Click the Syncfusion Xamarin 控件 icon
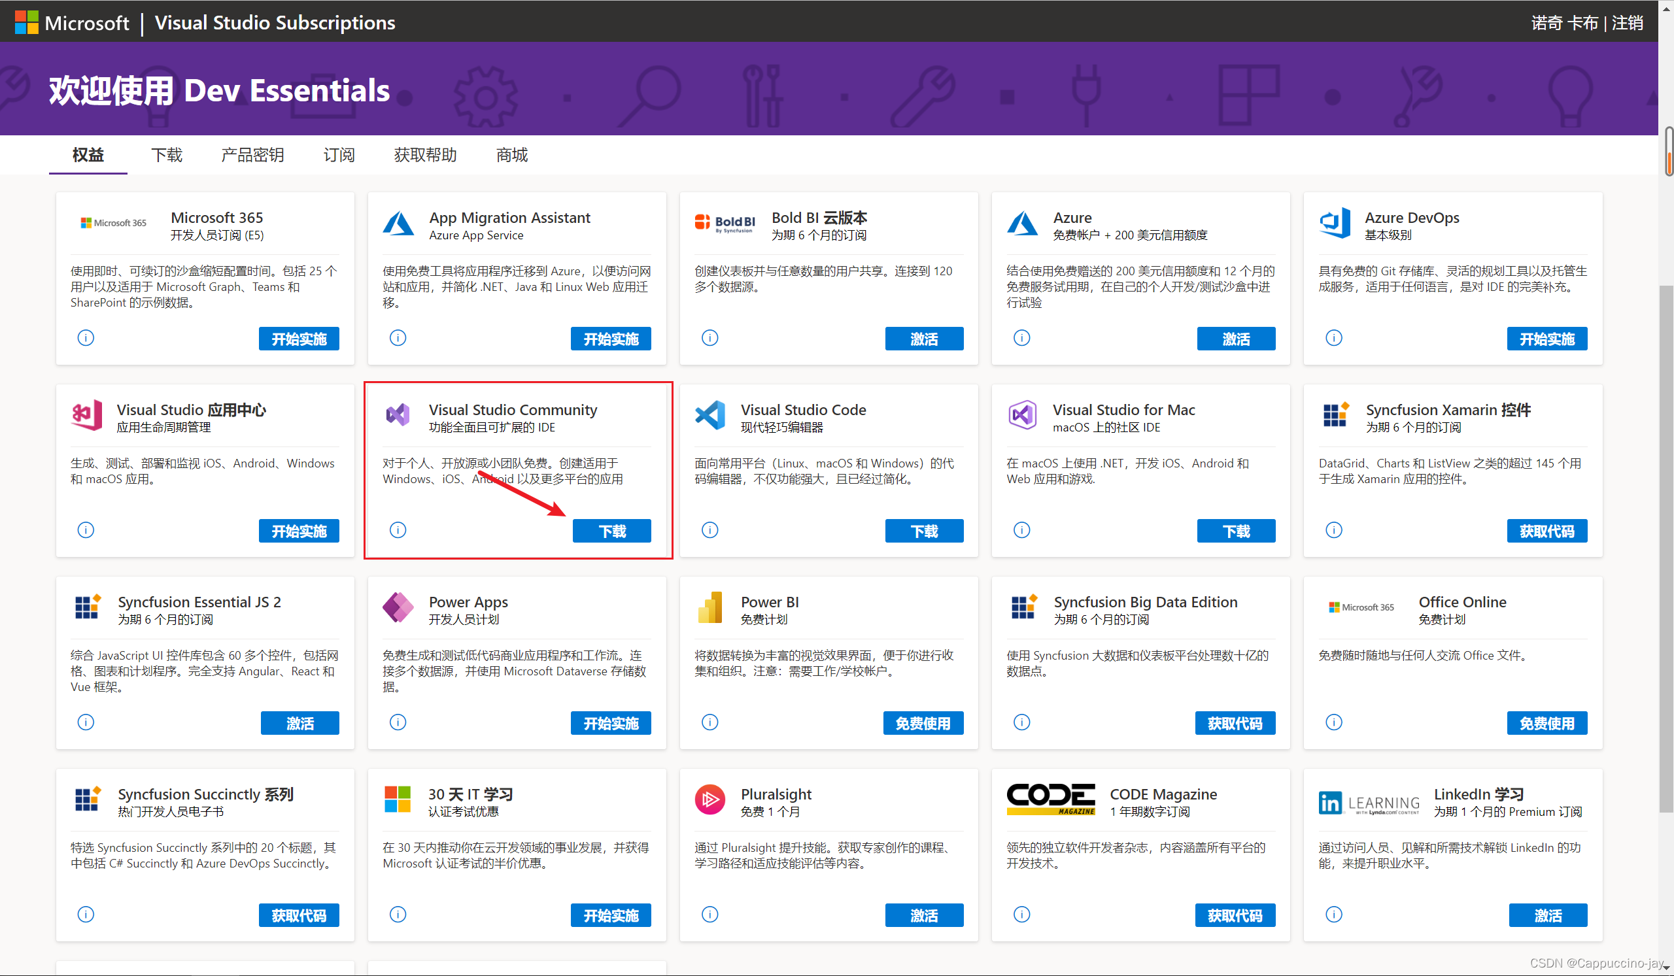Screen dimensions: 1674x976 1335,414
